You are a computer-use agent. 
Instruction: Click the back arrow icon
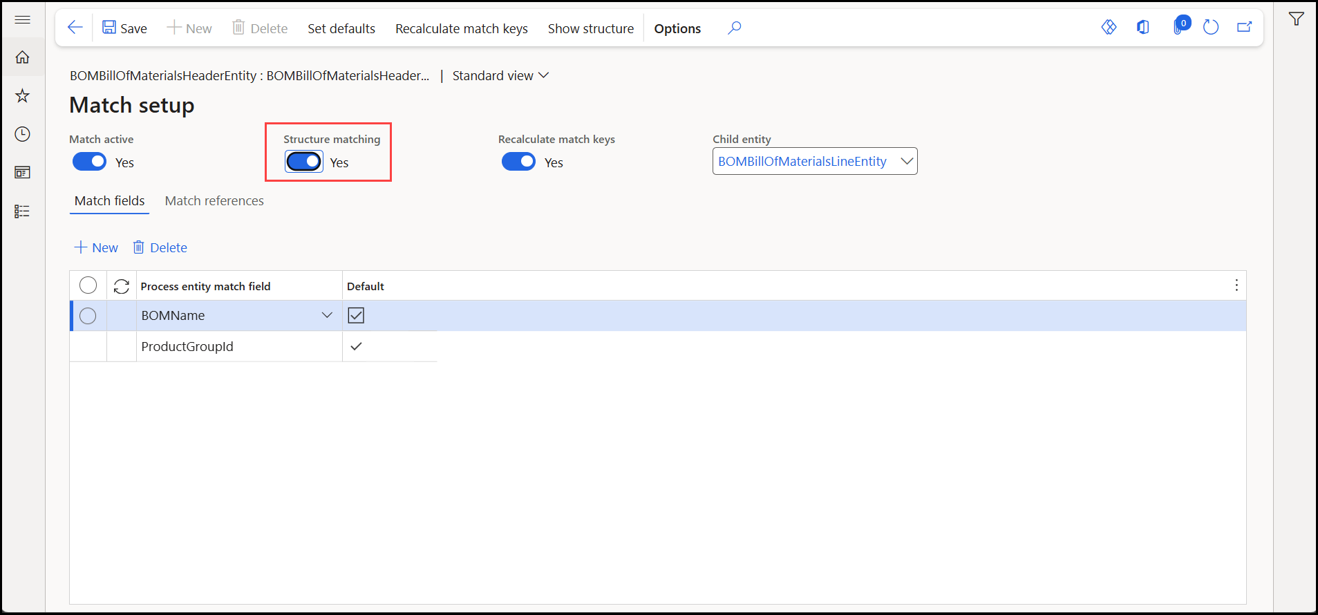point(75,28)
